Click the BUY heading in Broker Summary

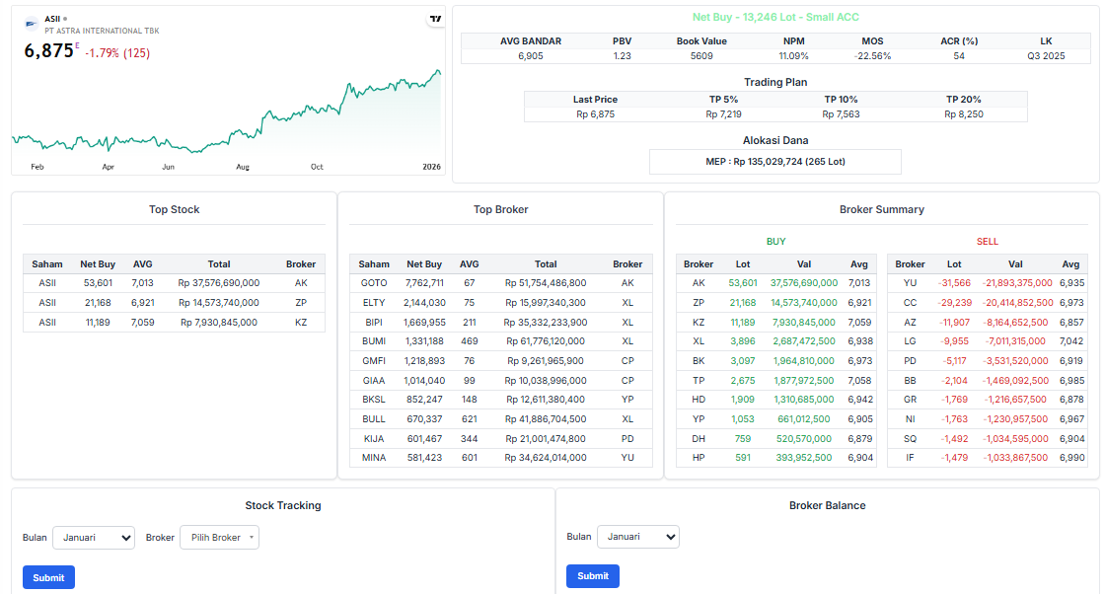[x=775, y=241]
